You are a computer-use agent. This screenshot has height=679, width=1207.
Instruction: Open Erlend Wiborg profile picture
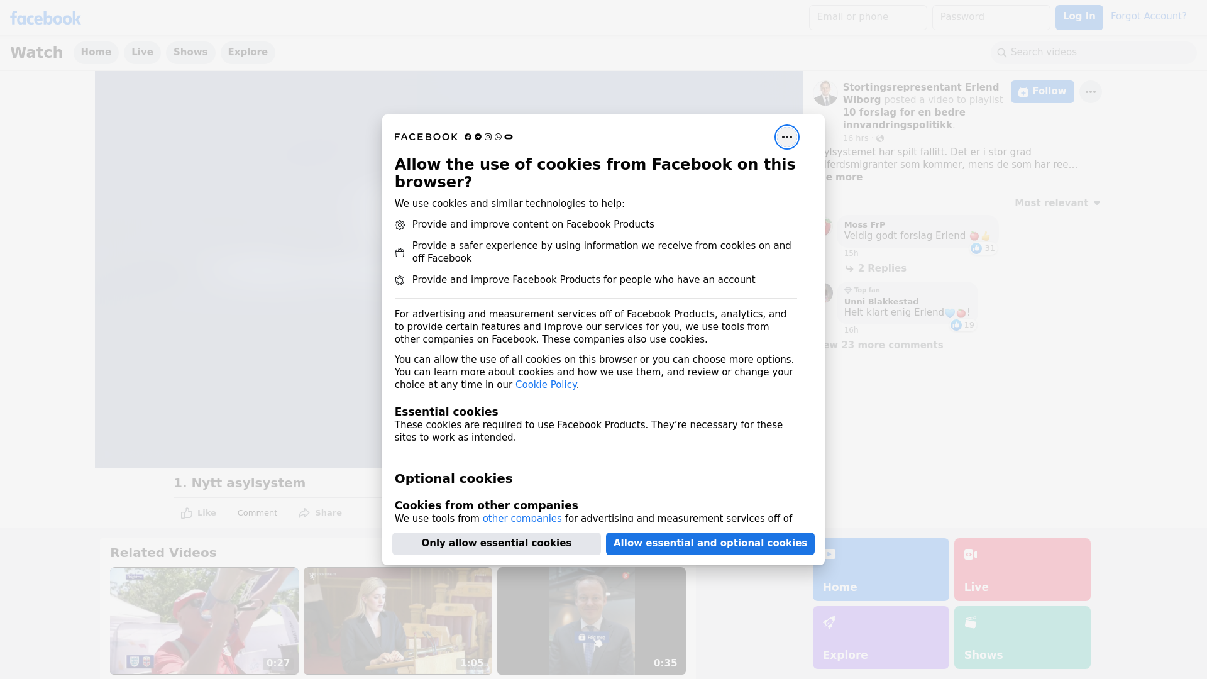pyautogui.click(x=825, y=93)
